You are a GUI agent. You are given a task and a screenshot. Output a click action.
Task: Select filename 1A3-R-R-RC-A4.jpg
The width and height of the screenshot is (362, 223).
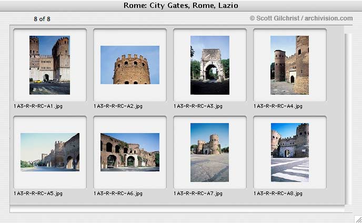278,106
